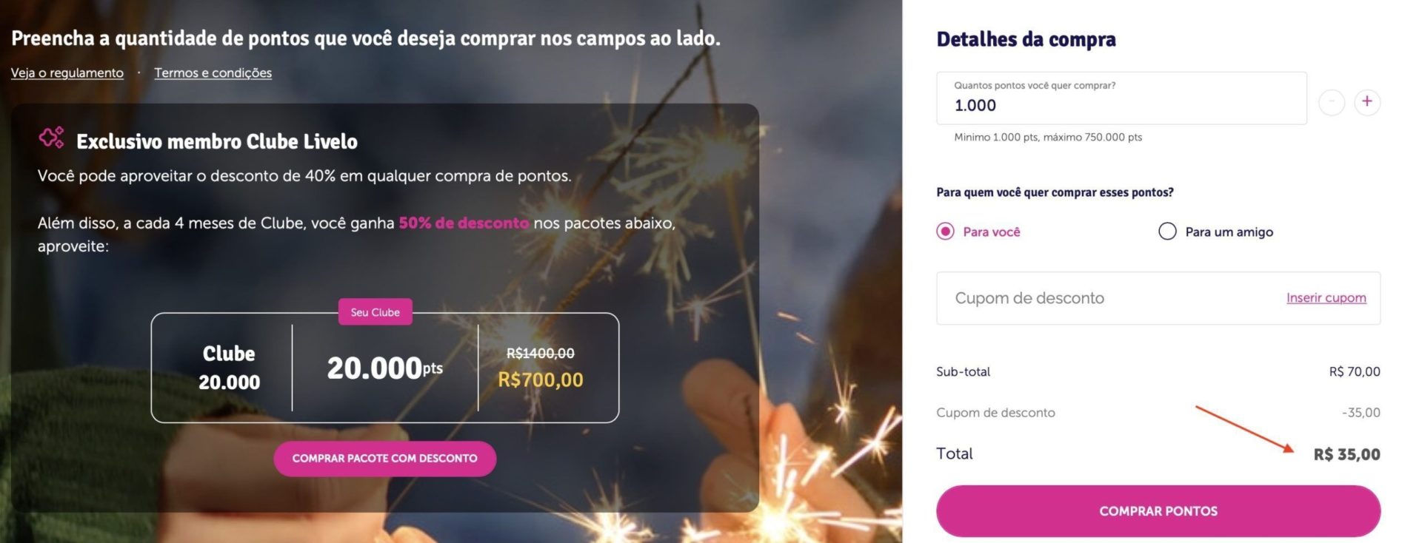The image size is (1422, 543).
Task: Click the struck-through R$1400,00 original price
Action: coord(541,354)
